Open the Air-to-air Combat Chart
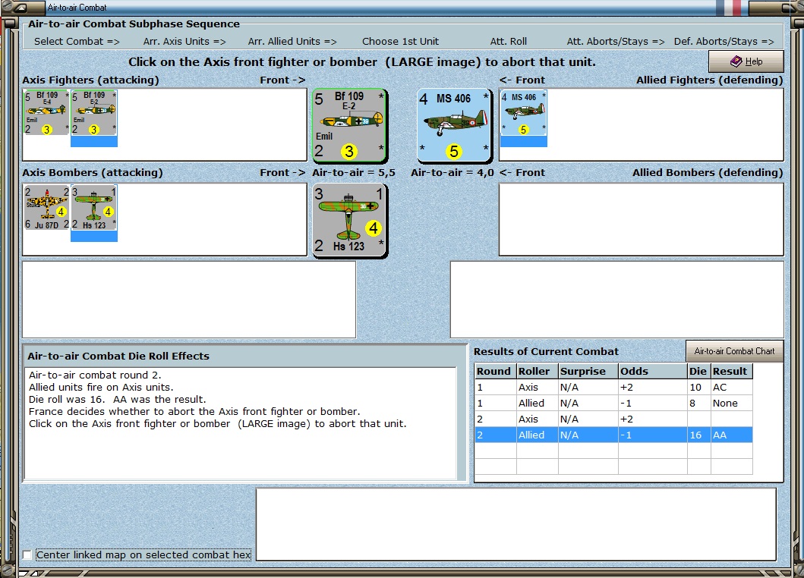 tap(734, 351)
